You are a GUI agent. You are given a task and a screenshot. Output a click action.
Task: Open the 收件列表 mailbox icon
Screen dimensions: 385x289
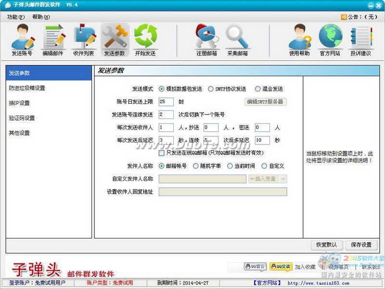(84, 40)
